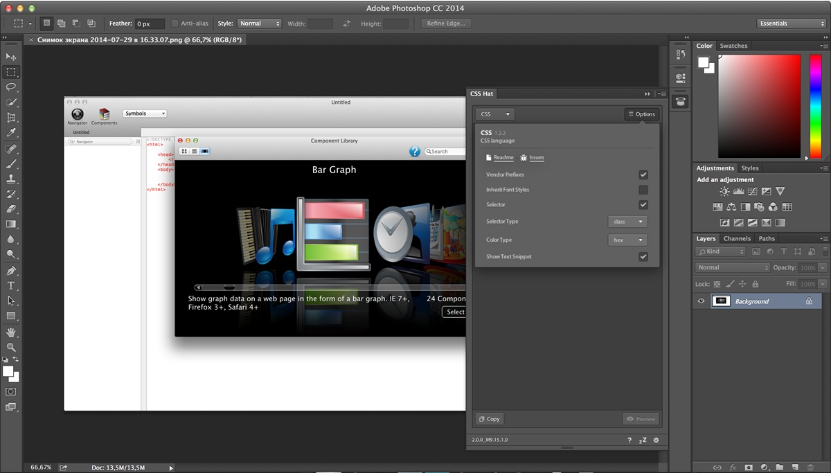Switch to the Styles tab

click(x=750, y=168)
